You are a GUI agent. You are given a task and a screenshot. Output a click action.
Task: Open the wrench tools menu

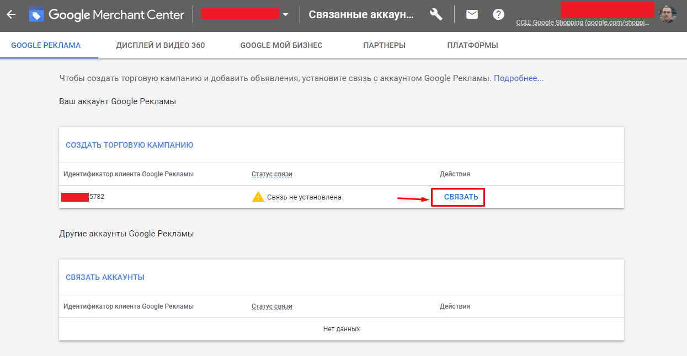[x=436, y=14]
